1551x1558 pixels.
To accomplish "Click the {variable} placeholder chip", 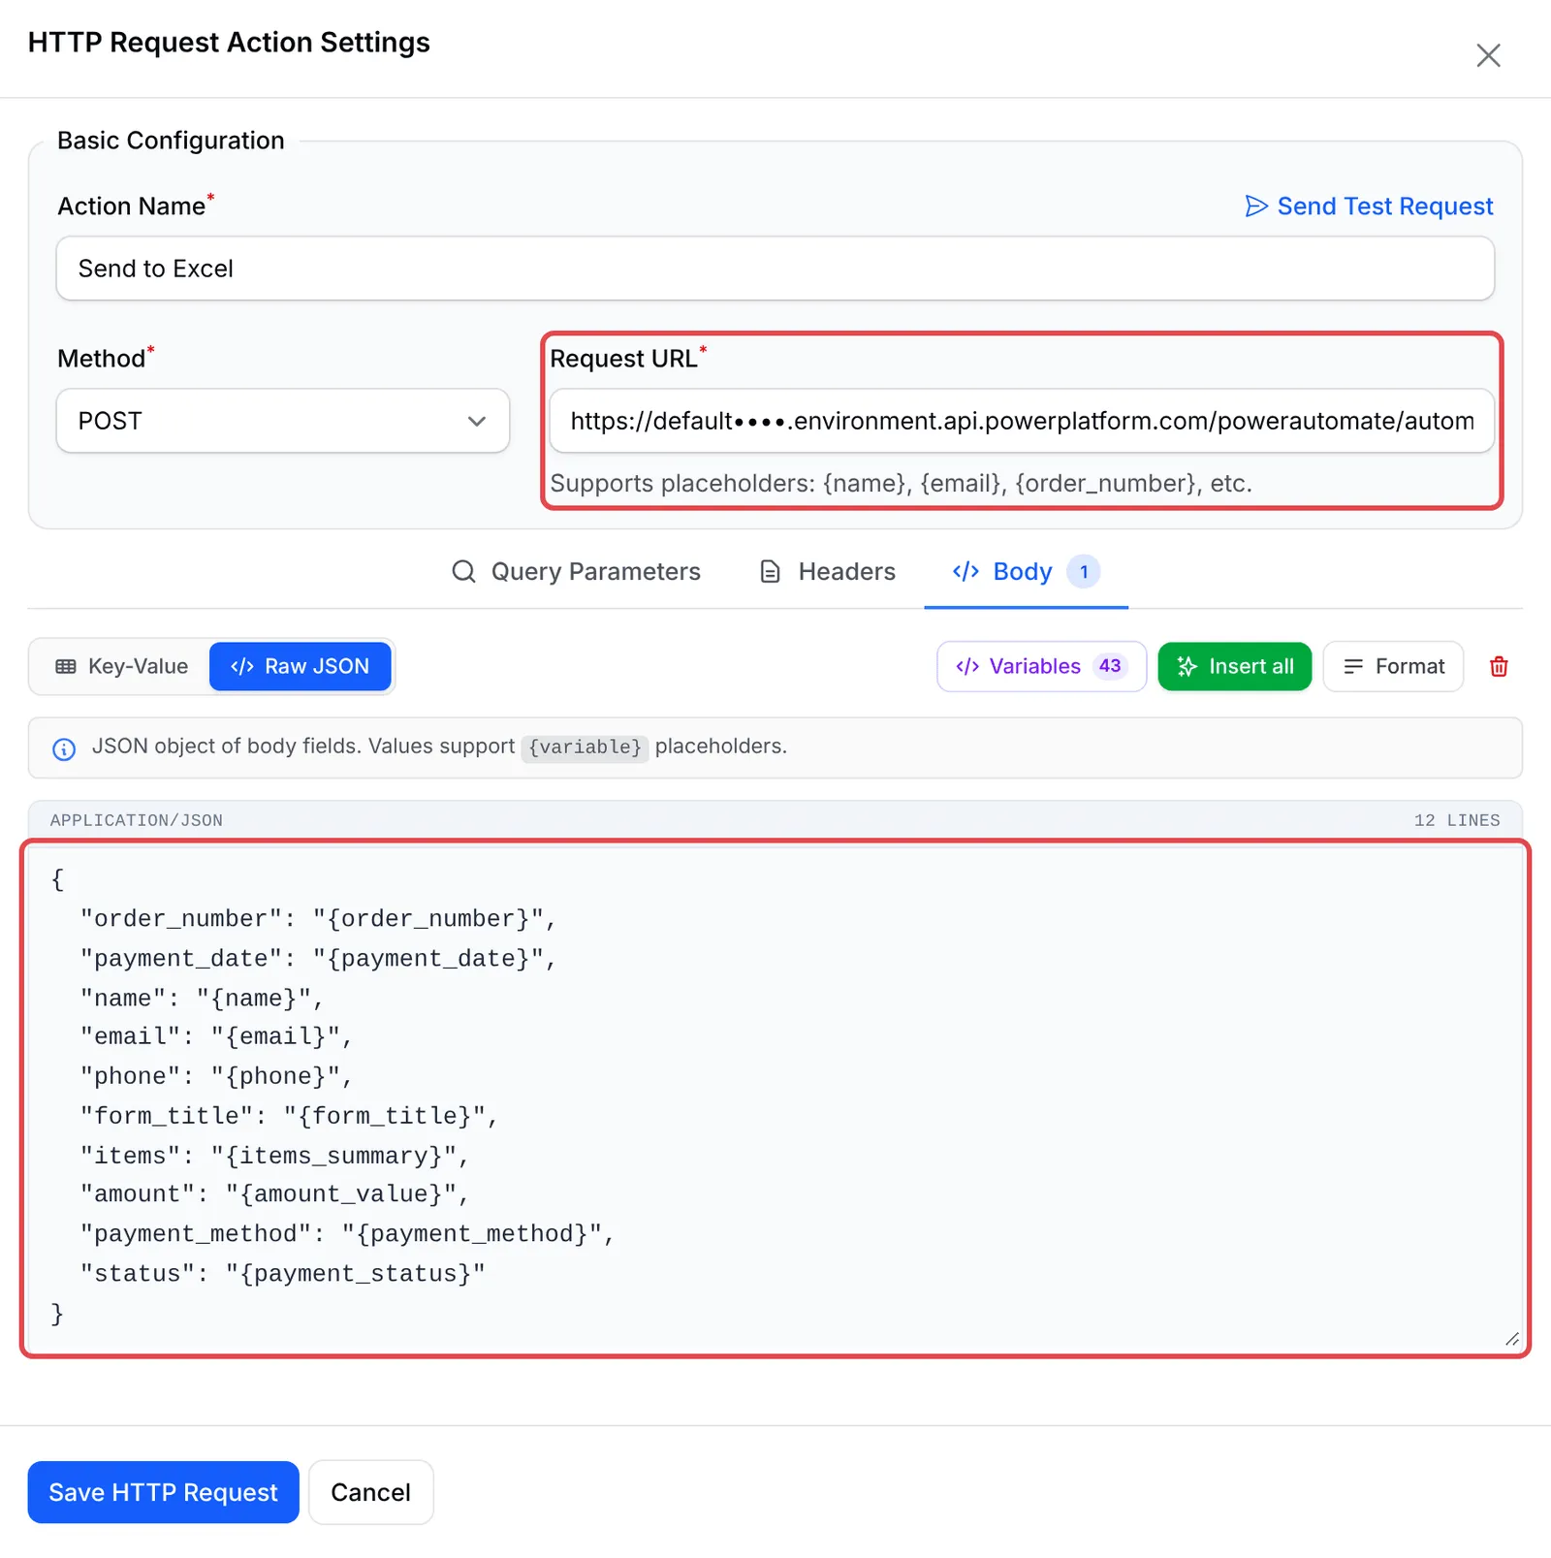I will point(585,747).
